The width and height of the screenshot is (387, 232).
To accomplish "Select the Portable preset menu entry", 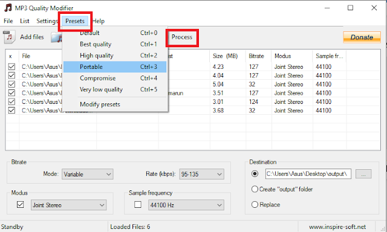I will [115, 67].
